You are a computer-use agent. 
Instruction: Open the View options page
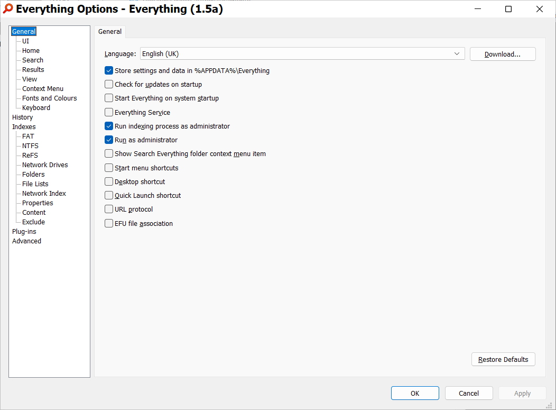coord(30,79)
